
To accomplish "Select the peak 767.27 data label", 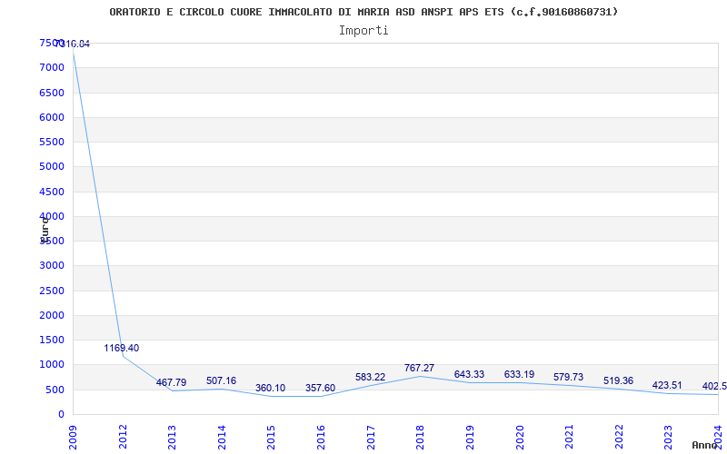I will click(419, 368).
